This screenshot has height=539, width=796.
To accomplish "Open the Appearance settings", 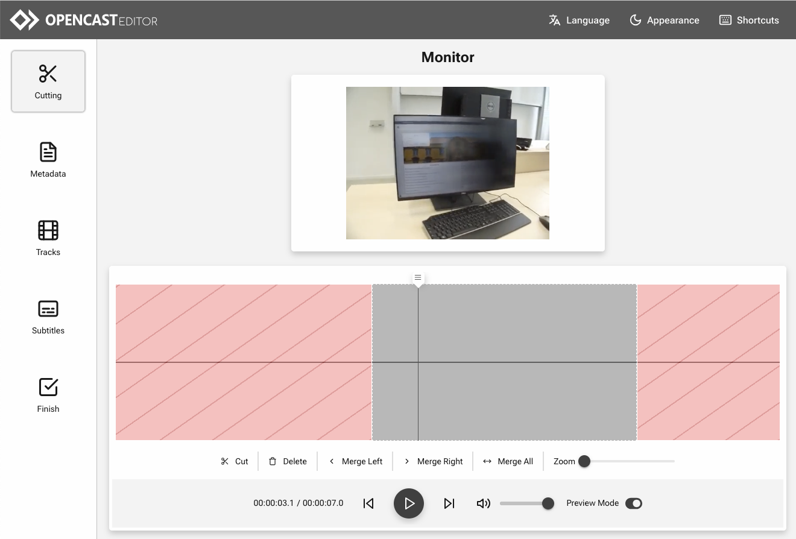I will (665, 20).
